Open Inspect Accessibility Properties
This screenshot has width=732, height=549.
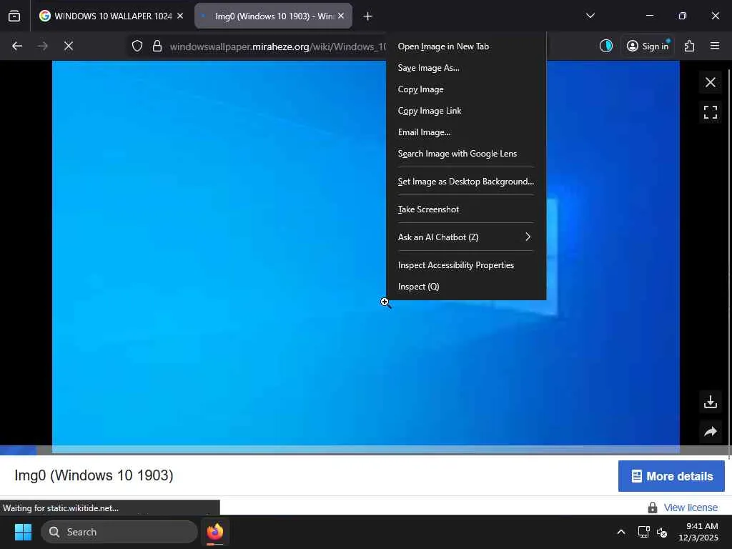466,265
